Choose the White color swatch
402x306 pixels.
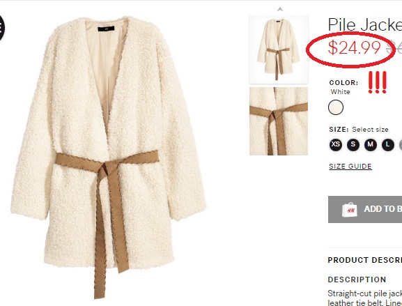pos(336,107)
